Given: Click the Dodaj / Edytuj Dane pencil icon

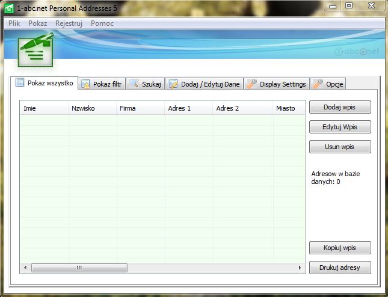Looking at the screenshot, I should (173, 84).
